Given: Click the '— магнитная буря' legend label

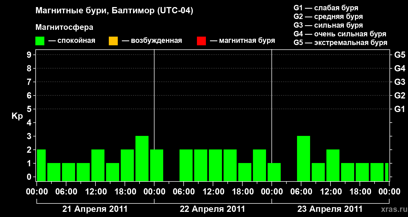Looking at the screenshot, I should tap(242, 41).
